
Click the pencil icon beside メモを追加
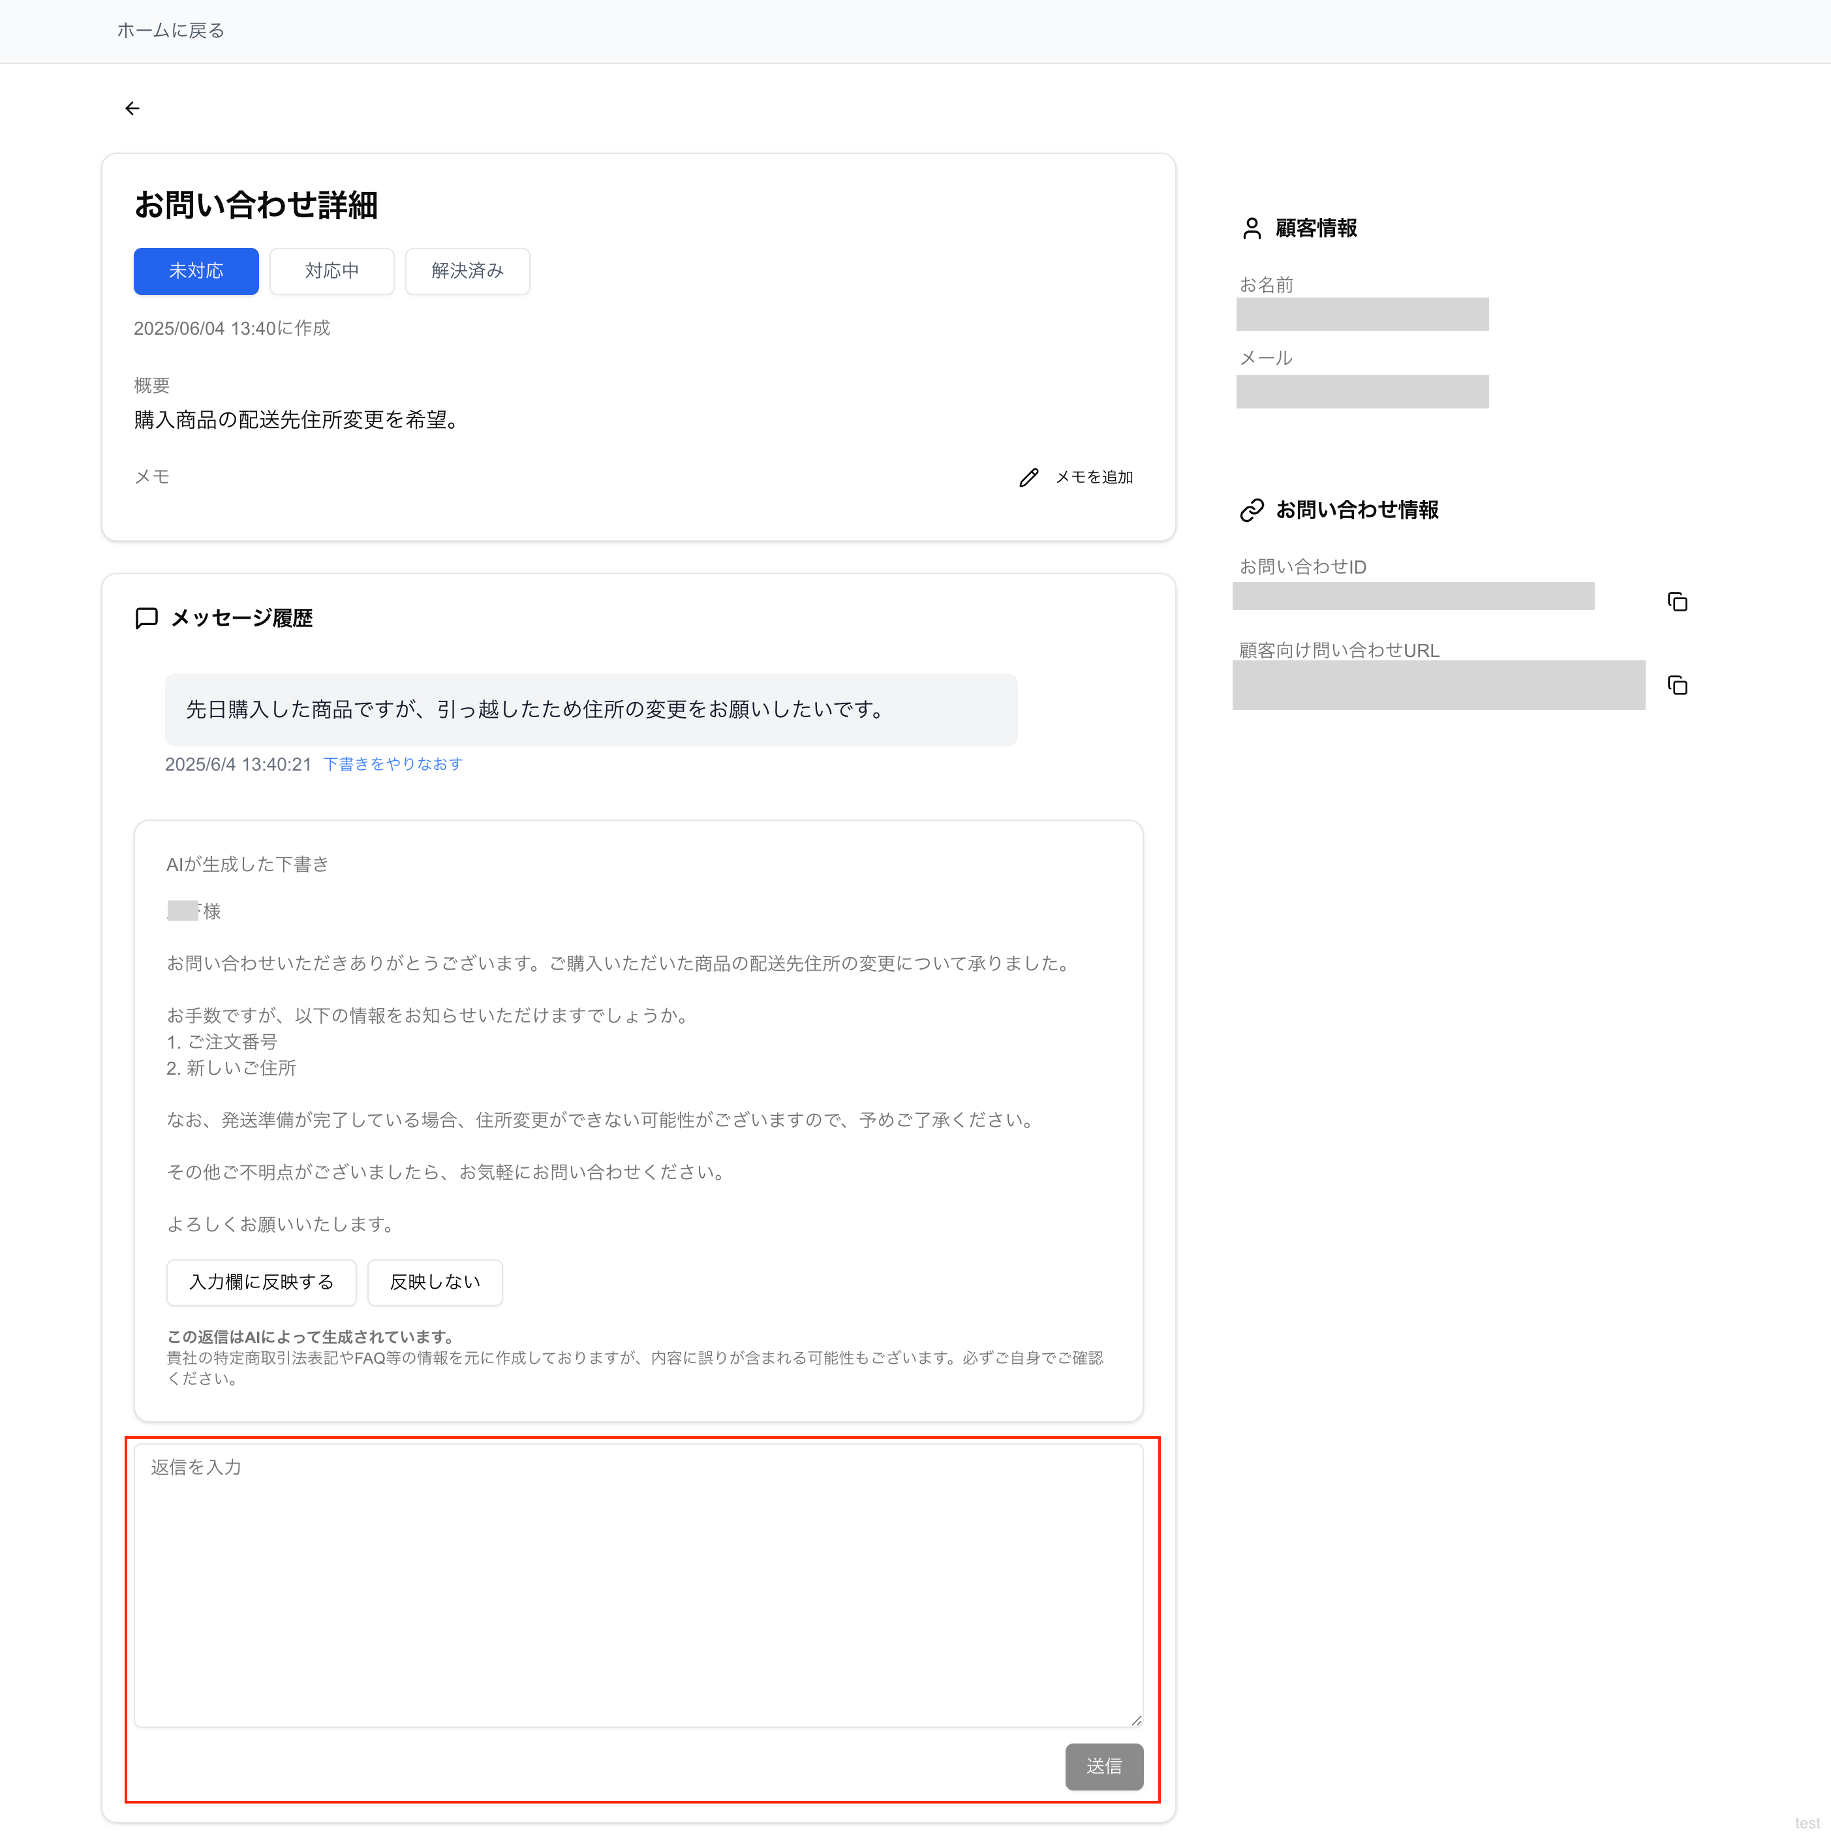(1028, 477)
